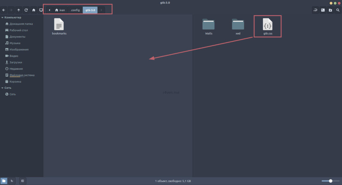Viewport: 342px width, 185px height.
Task: Collapse the Компьютер sidebar section
Action: click(3, 17)
